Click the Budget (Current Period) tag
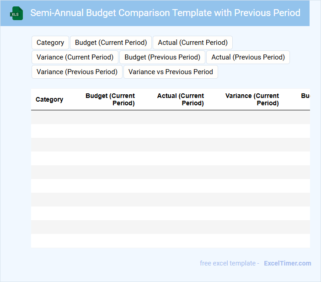The width and height of the screenshot is (321, 282). point(111,43)
